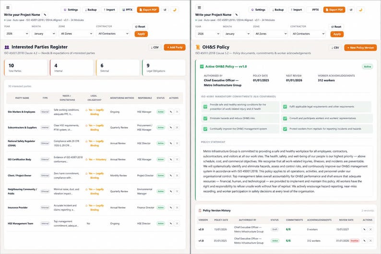381x254 pixels.
Task: Click Export PDF in Interested Parties window
Action: (148, 10)
